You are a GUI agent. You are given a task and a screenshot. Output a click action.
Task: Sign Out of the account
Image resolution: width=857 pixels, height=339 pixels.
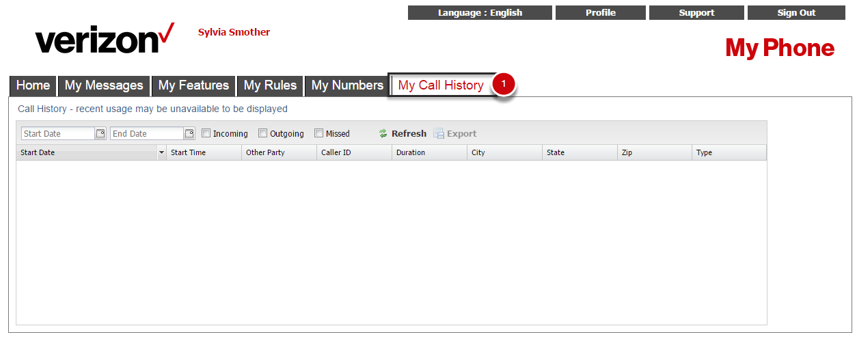coord(796,12)
